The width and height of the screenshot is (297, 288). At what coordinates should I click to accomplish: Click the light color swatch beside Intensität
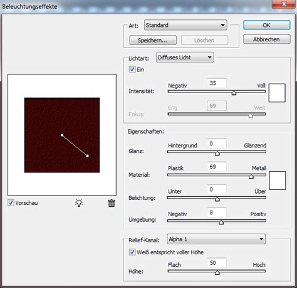[277, 93]
